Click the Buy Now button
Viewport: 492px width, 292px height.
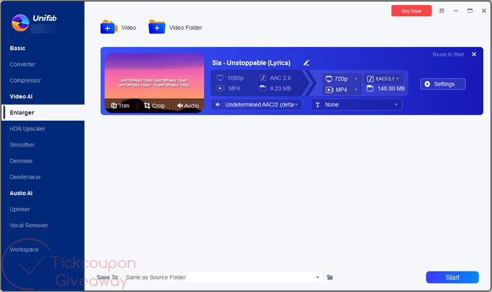point(411,11)
